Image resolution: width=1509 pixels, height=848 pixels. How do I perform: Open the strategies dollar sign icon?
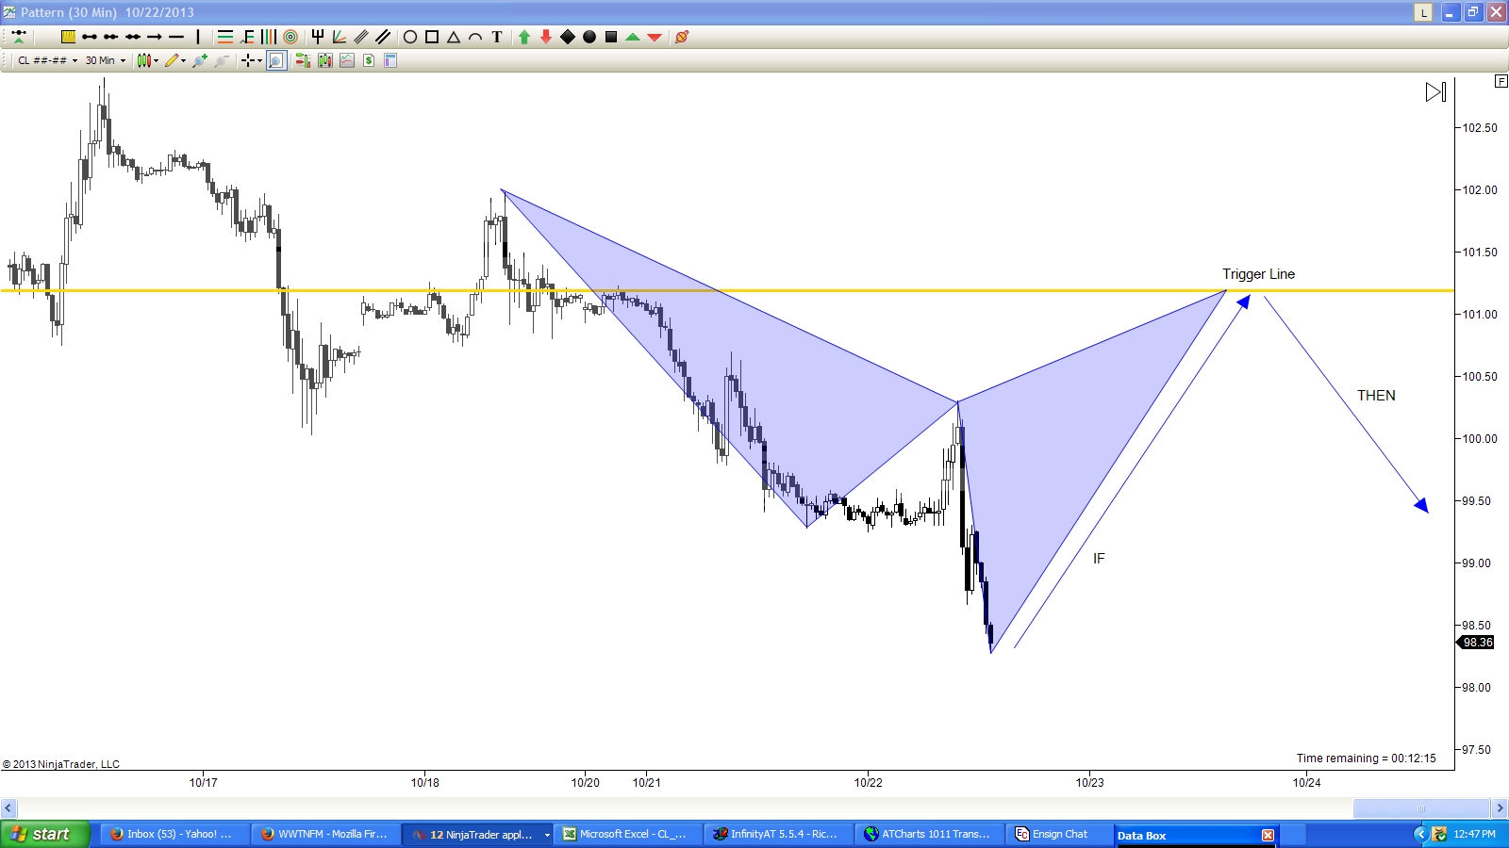[x=369, y=60]
